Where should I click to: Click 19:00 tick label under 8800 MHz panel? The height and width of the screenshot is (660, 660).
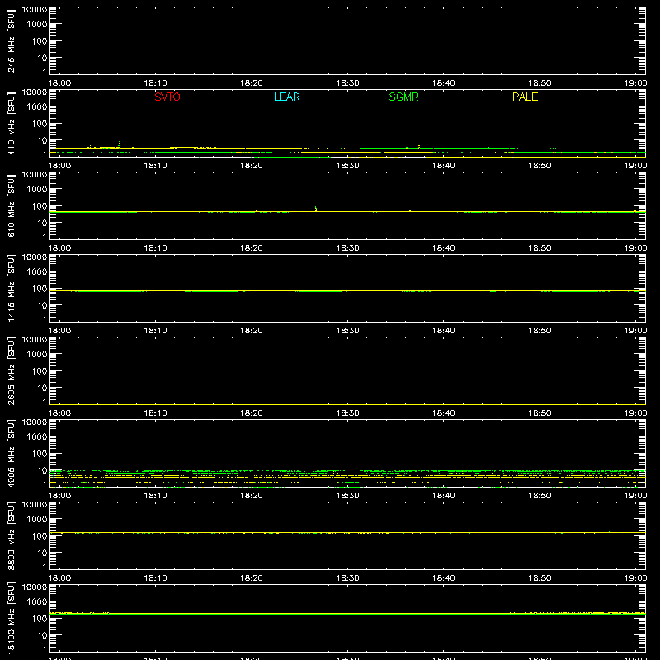tap(635, 578)
